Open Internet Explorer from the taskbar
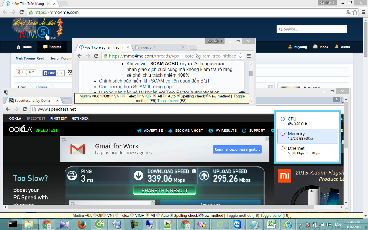The width and height of the screenshot is (368, 230). (288, 224)
